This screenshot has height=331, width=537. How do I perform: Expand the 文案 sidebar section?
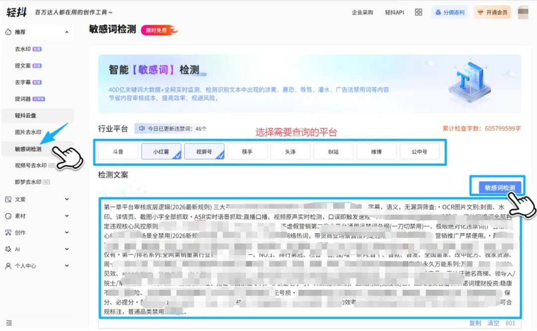67,199
